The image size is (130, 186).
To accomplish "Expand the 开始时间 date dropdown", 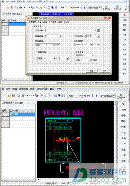I will point(52,45).
